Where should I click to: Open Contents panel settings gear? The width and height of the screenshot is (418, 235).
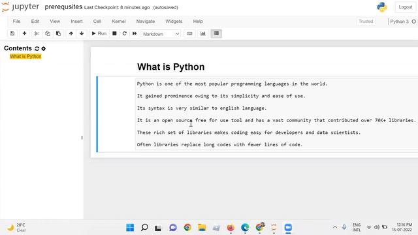[44, 48]
